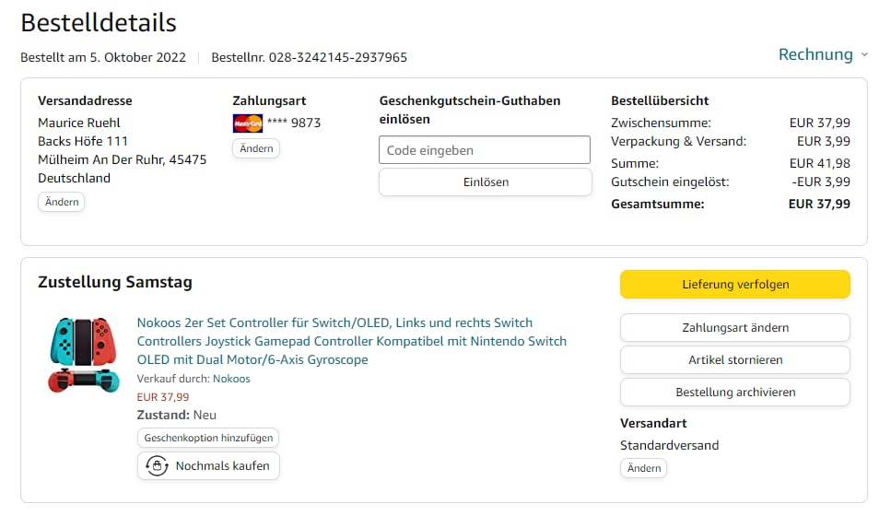Screen dimensions: 891x516
Task: Click the MasterCard payment icon
Action: [248, 123]
